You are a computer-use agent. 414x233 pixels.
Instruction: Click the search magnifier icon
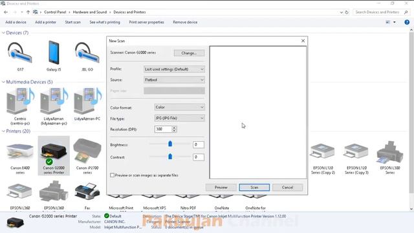406,12
